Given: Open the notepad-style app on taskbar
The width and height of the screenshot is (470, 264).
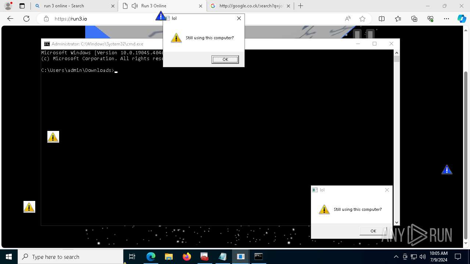Looking at the screenshot, I should [223, 257].
